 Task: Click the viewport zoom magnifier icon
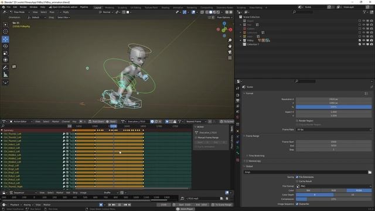click(x=230, y=40)
